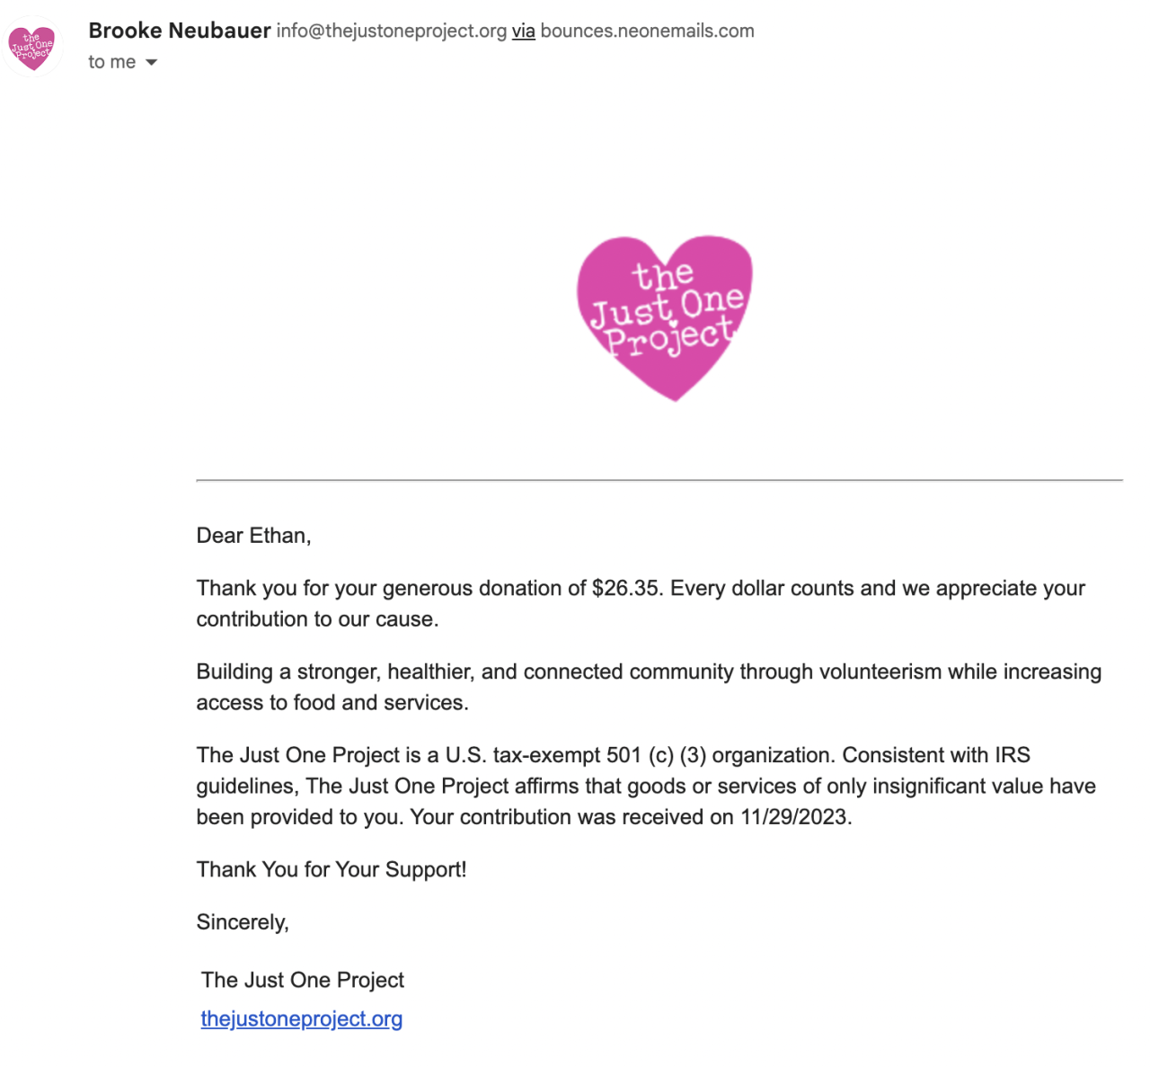Open the thejustoneproject.org link in signature
Screen dimensions: 1150x1067
pyautogui.click(x=301, y=1018)
